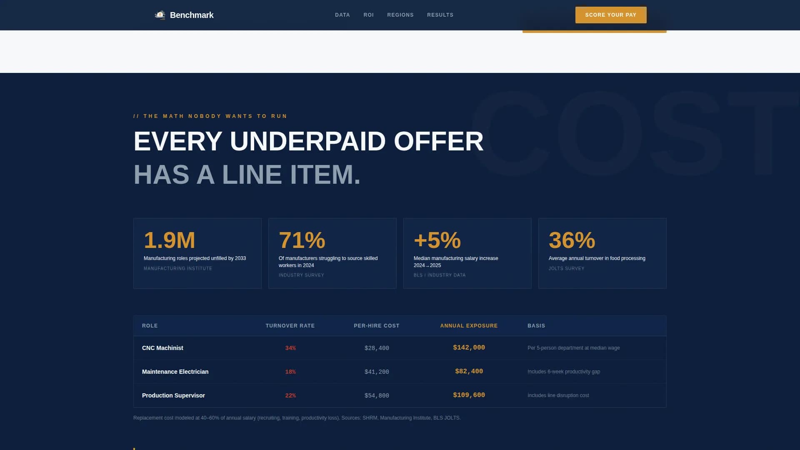Click the $28,400 per-hire cost
Viewport: 800px width, 450px height.
(x=377, y=348)
